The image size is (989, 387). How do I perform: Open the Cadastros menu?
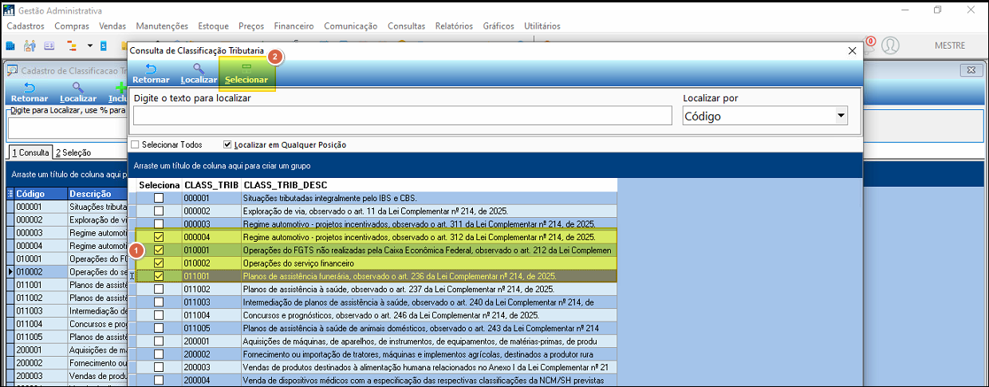(26, 26)
